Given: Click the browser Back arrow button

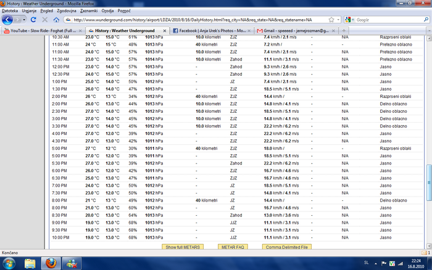Looking at the screenshot, I should click(x=7, y=20).
